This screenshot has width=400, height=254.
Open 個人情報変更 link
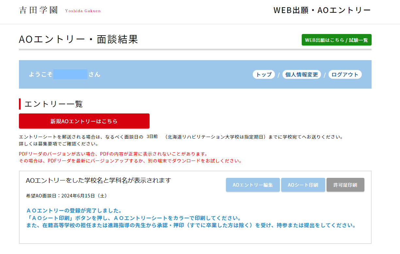click(301, 75)
